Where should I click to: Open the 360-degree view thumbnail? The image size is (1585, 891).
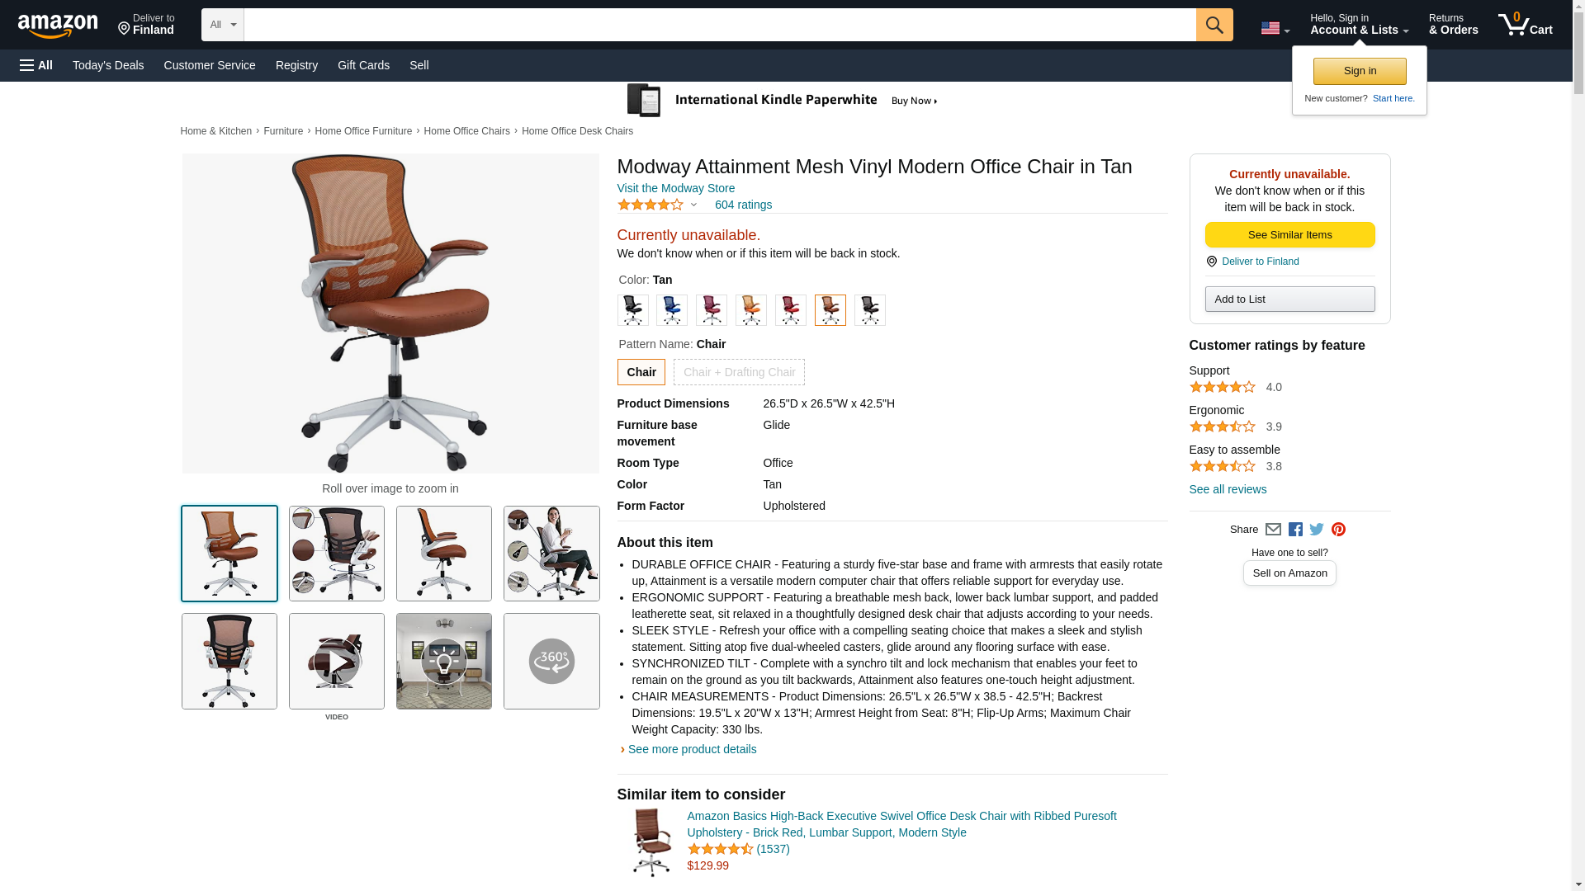[x=551, y=661]
